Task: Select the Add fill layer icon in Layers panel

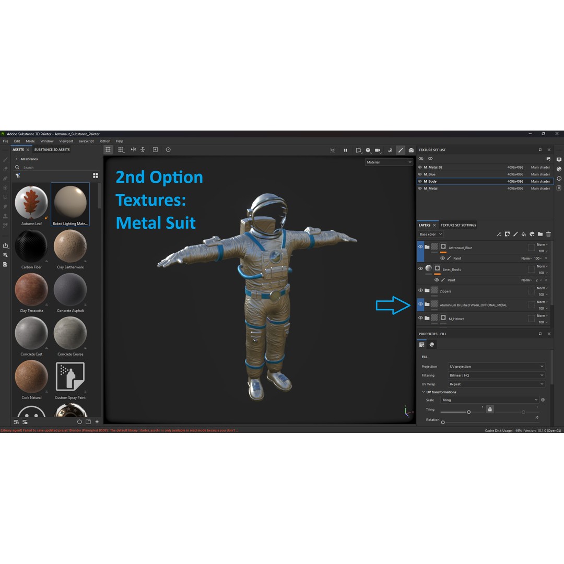Action: tap(524, 234)
